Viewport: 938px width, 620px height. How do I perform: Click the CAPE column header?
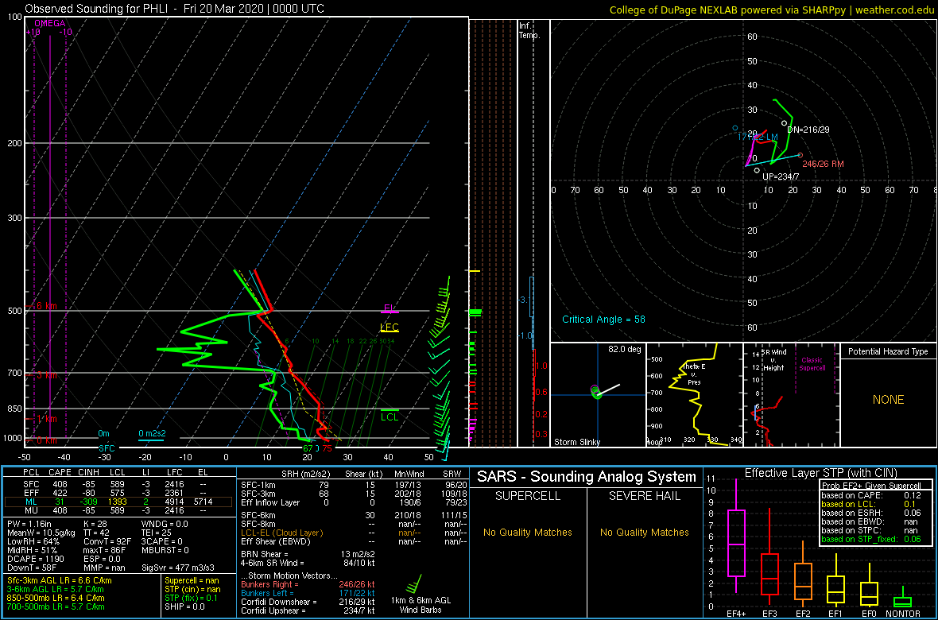pyautogui.click(x=60, y=473)
